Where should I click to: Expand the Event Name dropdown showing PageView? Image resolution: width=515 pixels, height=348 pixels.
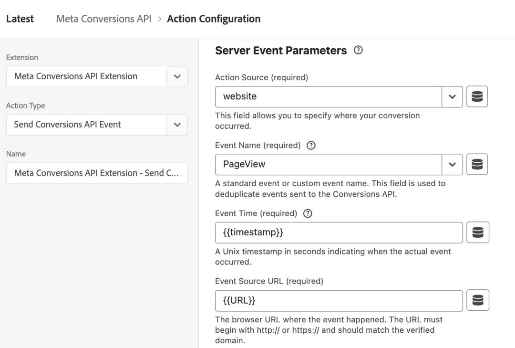click(x=452, y=164)
